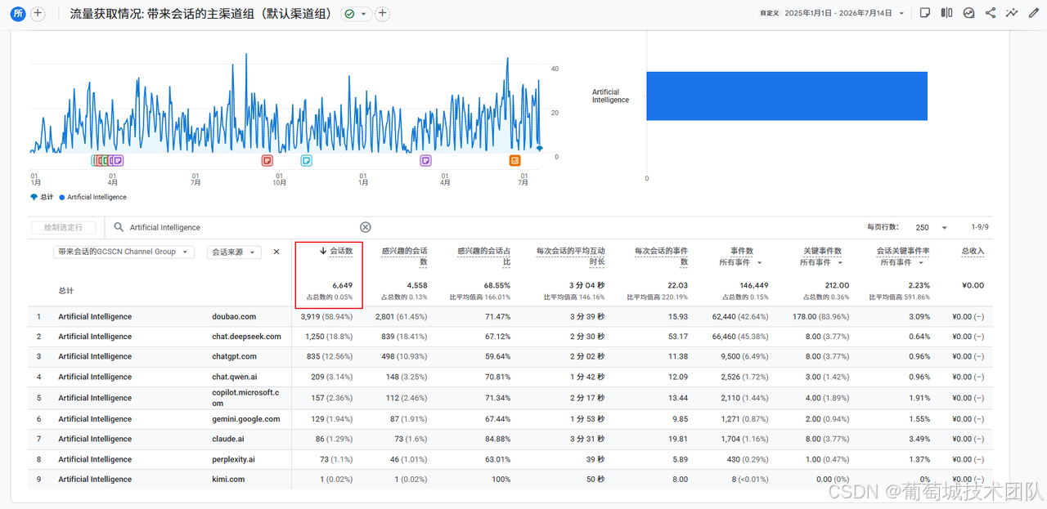Click the '3.49%' session key event rate cell
Viewport: 1047px width, 509px height.
coord(919,439)
